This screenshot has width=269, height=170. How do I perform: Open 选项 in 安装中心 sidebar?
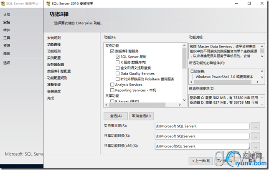click(x=7, y=63)
